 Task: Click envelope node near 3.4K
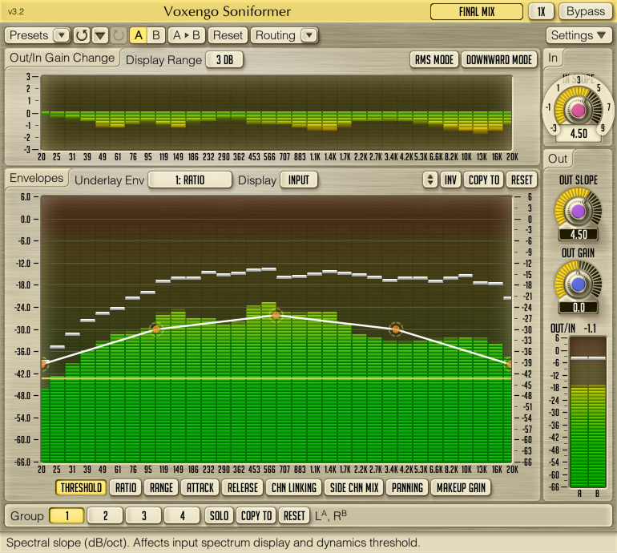(396, 329)
